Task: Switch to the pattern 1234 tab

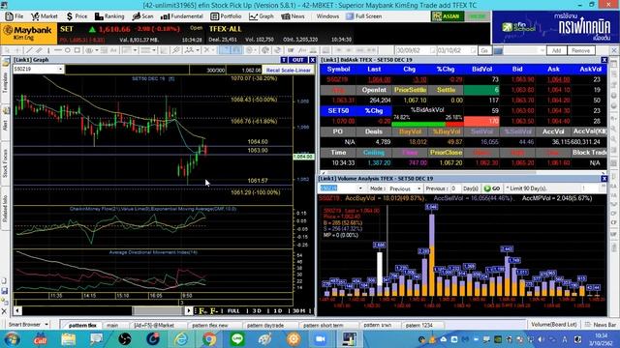Action: coord(419,325)
